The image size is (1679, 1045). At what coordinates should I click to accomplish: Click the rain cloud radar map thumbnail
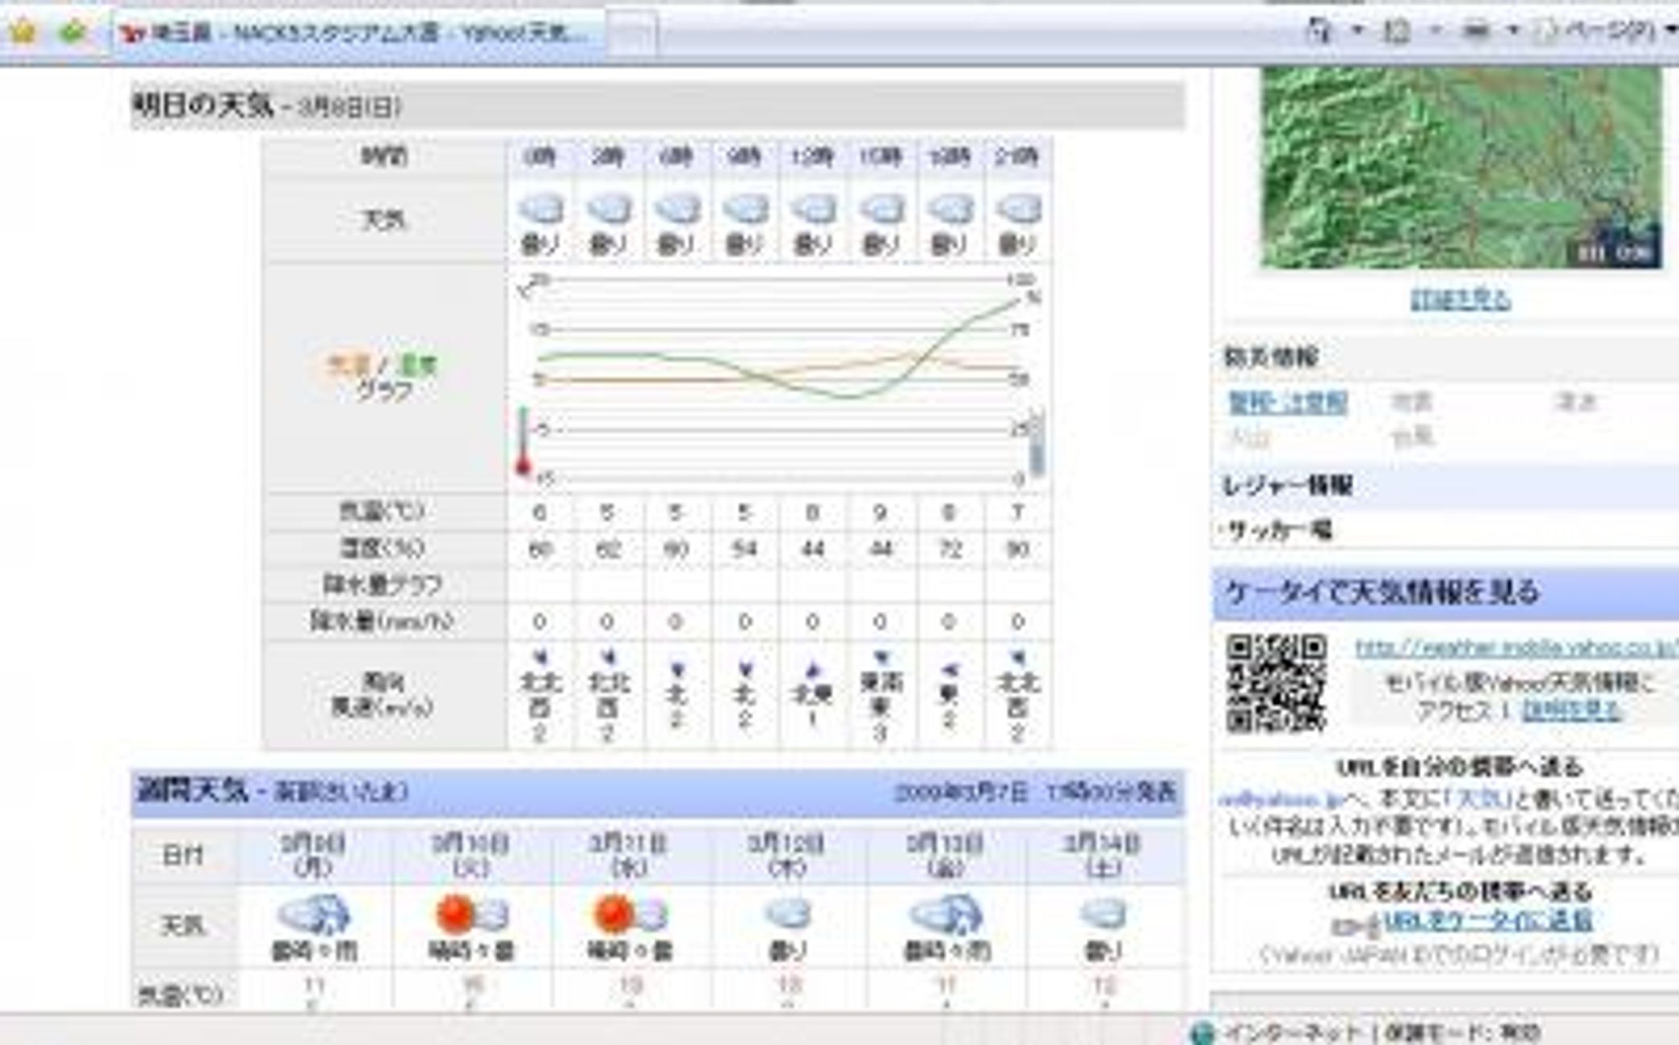1460,167
